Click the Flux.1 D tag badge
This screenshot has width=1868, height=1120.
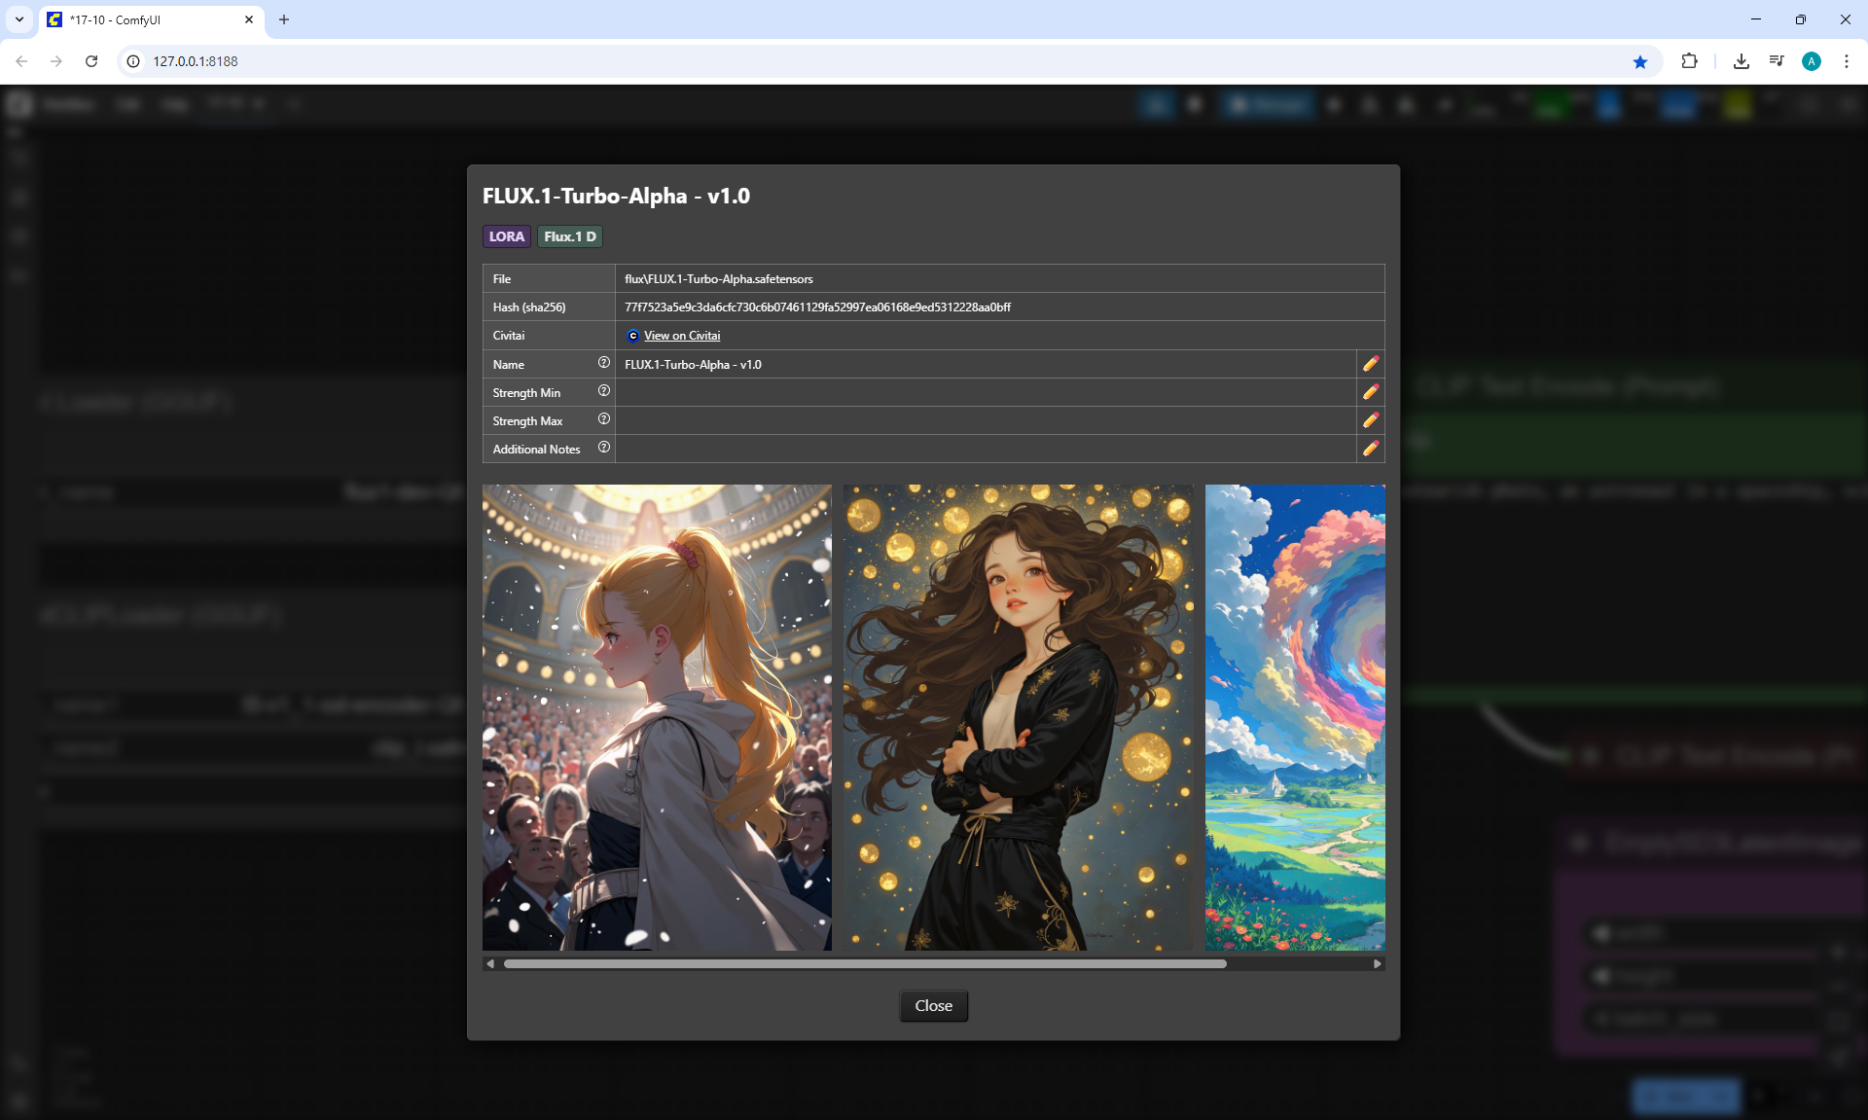click(570, 236)
